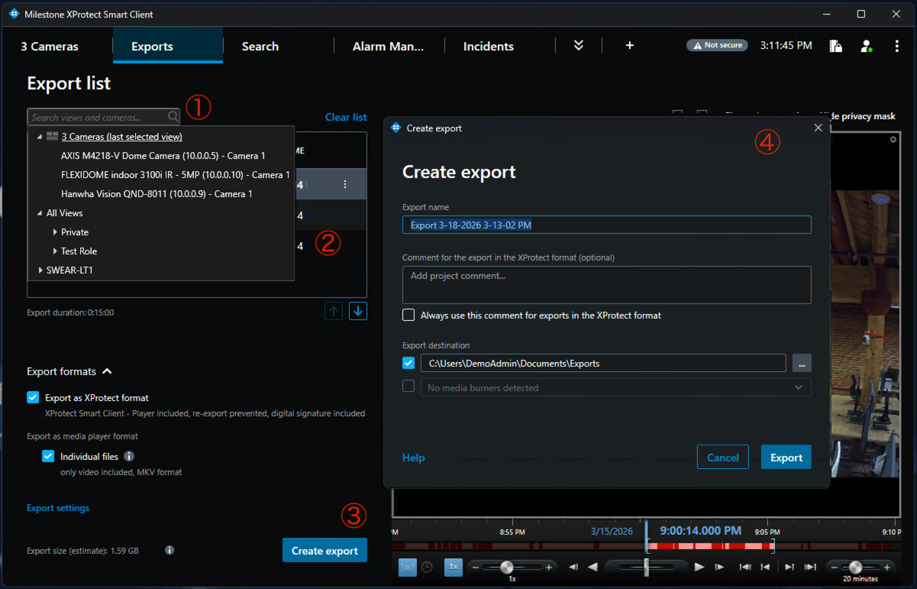Click the search magnifier icon in camera search
Screen dimensions: 917x589
coord(173,118)
